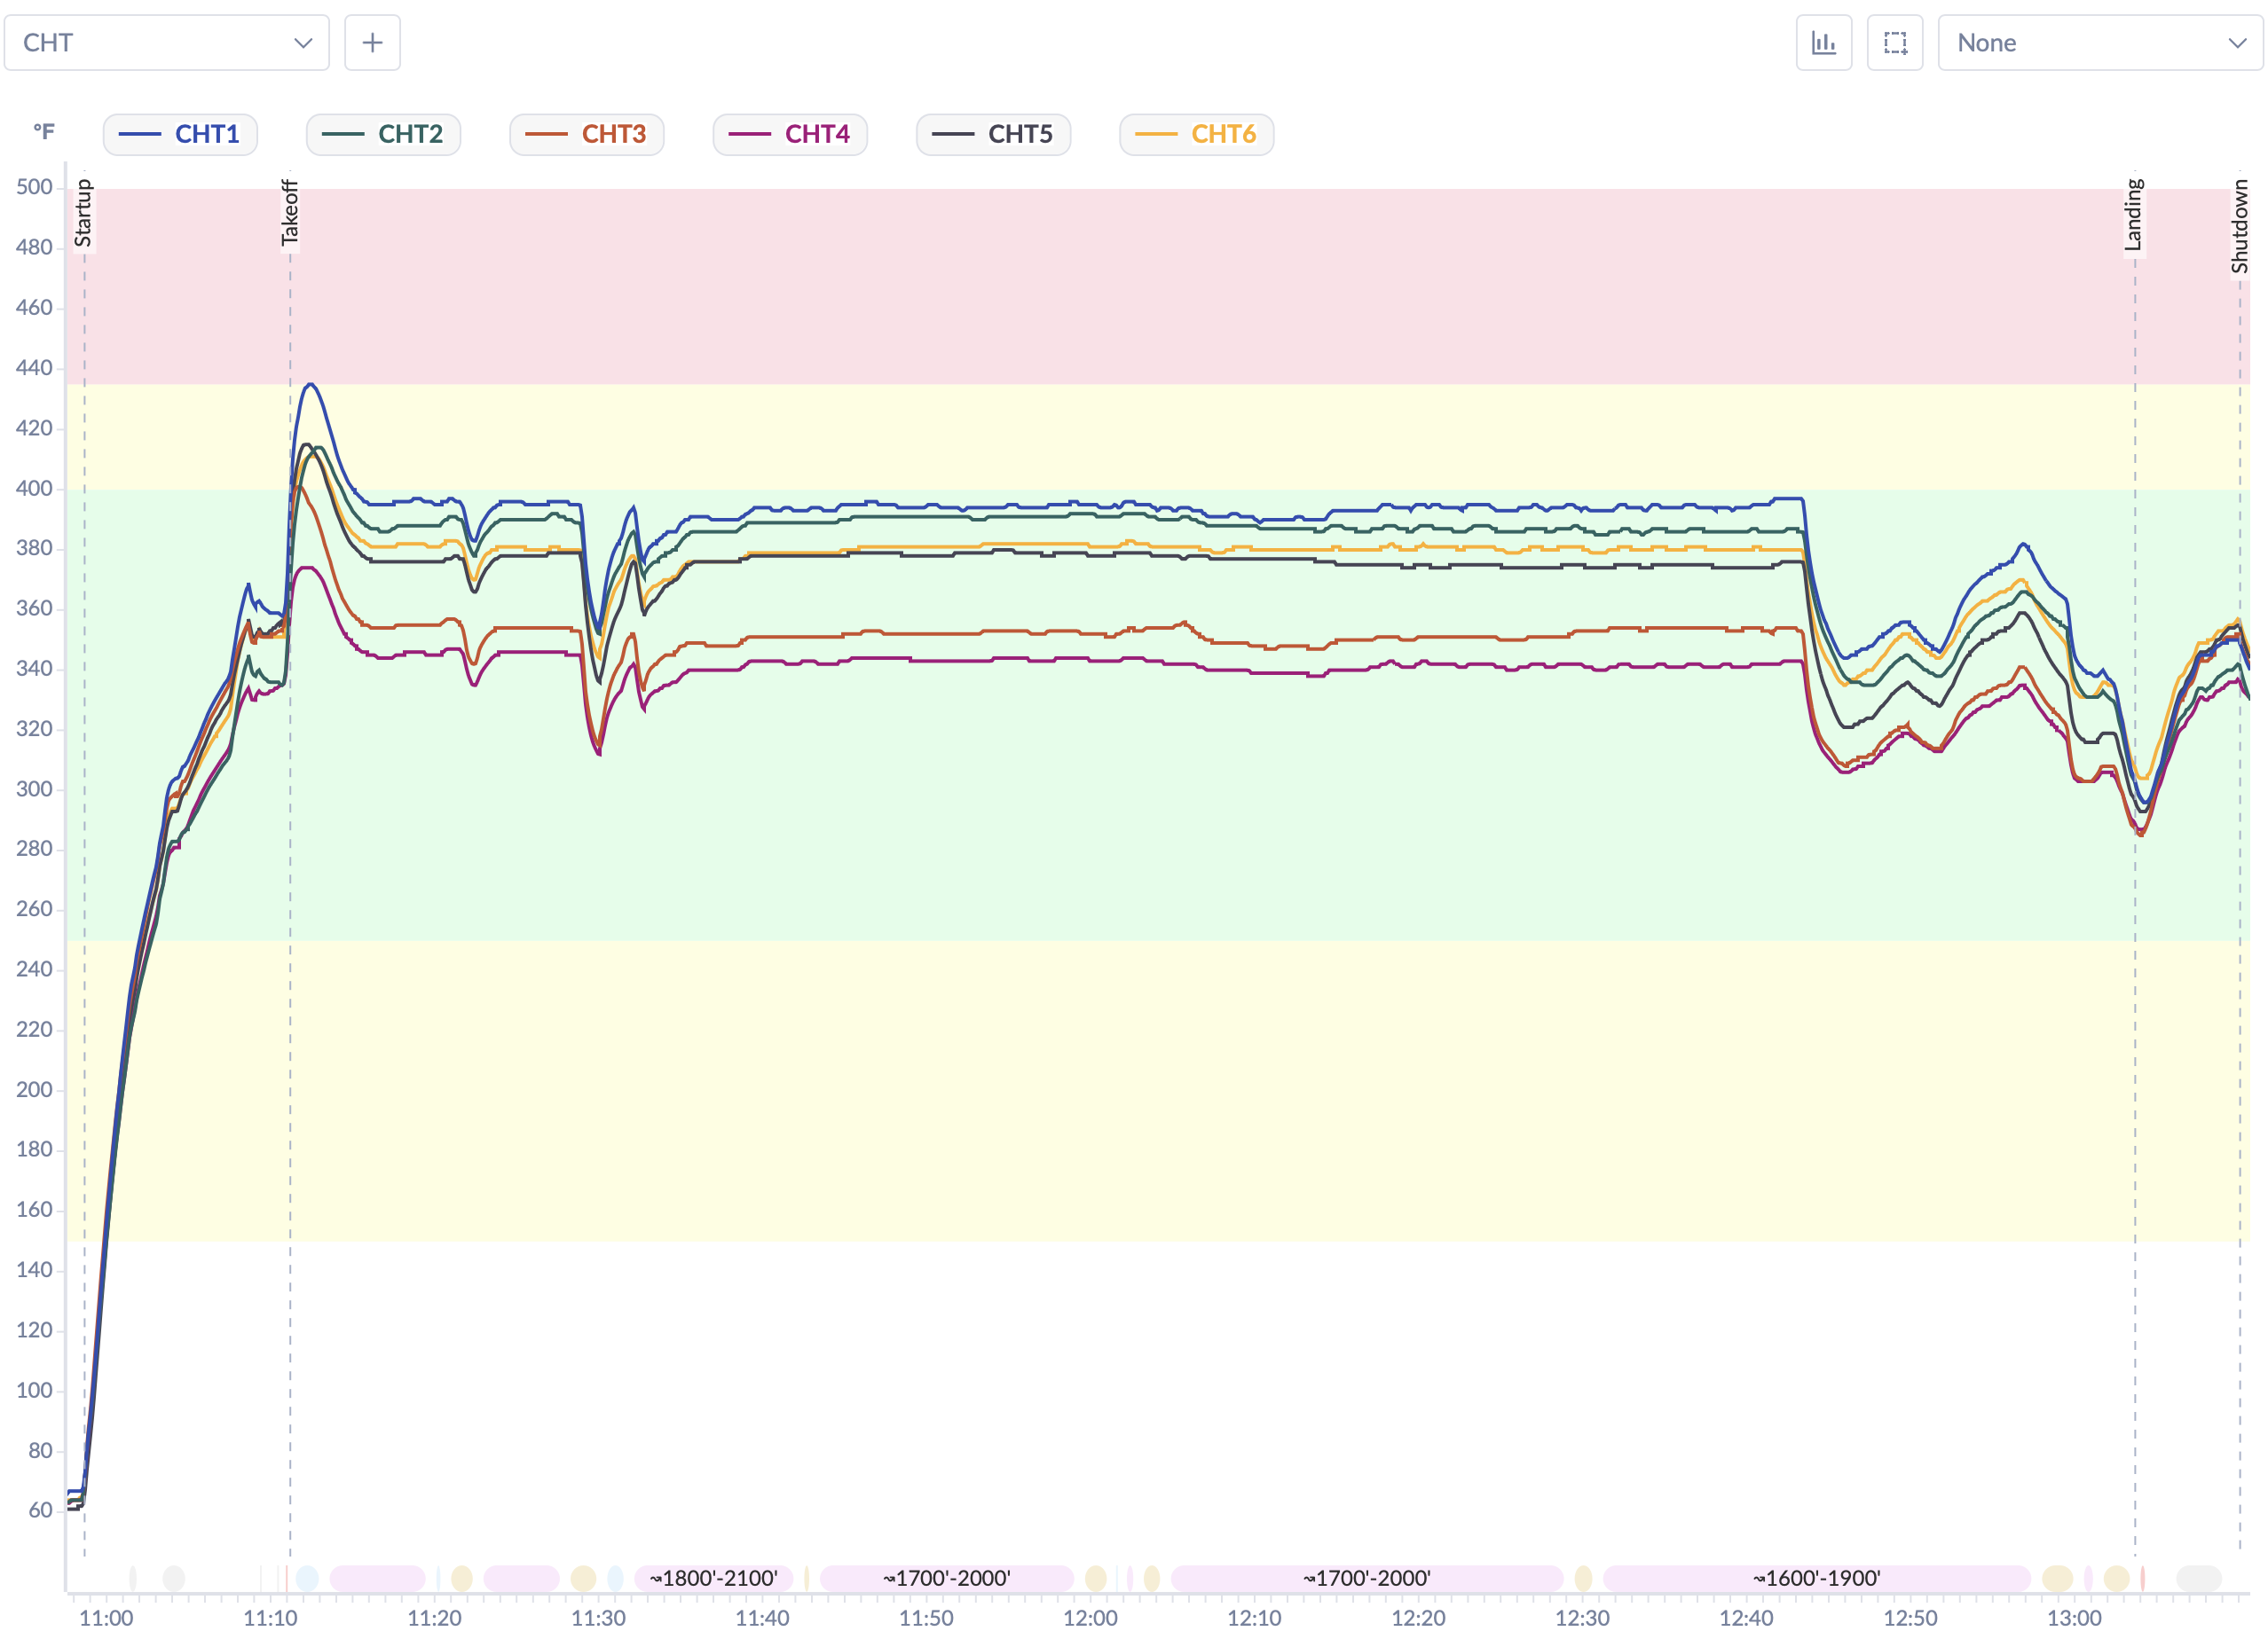Toggle CHT5 on the chart legend

993,134
